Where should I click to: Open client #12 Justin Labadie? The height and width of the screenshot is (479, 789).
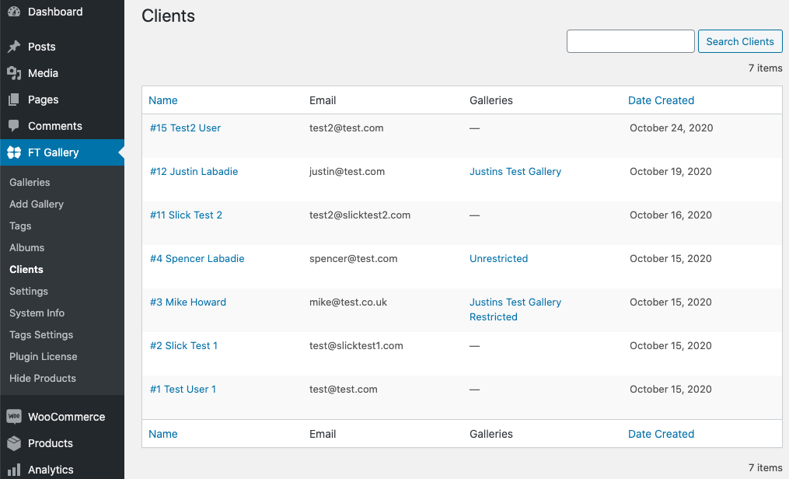click(194, 171)
